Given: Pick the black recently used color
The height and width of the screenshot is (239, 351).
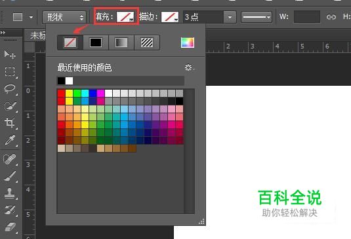Looking at the screenshot, I should [61, 81].
